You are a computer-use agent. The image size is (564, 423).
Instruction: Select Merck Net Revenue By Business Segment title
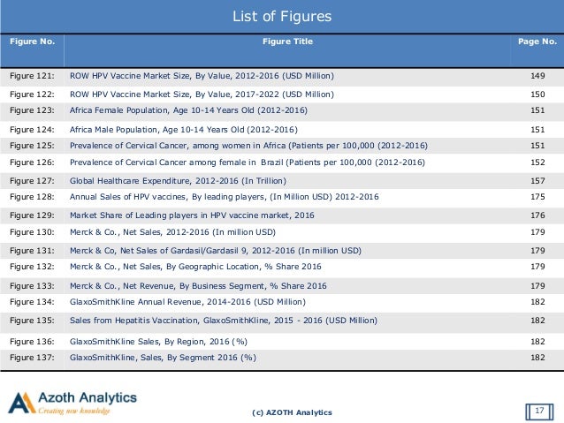click(x=198, y=286)
